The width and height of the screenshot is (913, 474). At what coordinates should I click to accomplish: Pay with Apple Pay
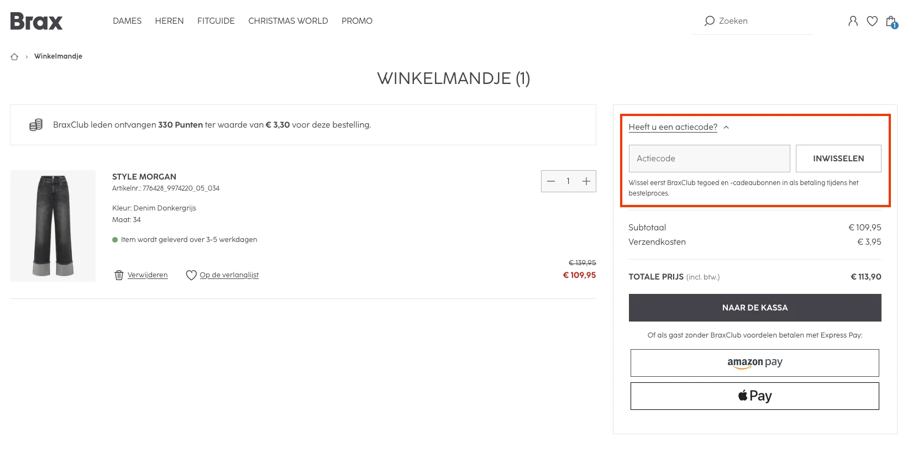click(755, 396)
